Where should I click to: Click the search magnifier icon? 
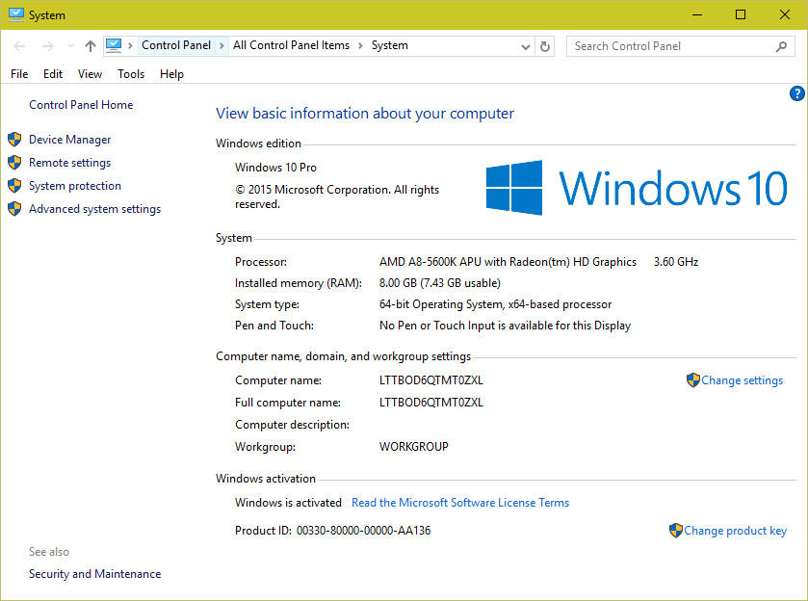781,46
